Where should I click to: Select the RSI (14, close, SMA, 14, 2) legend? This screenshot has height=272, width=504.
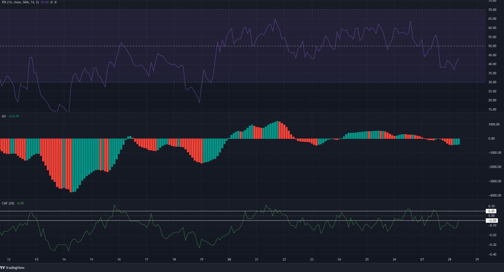(x=20, y=2)
